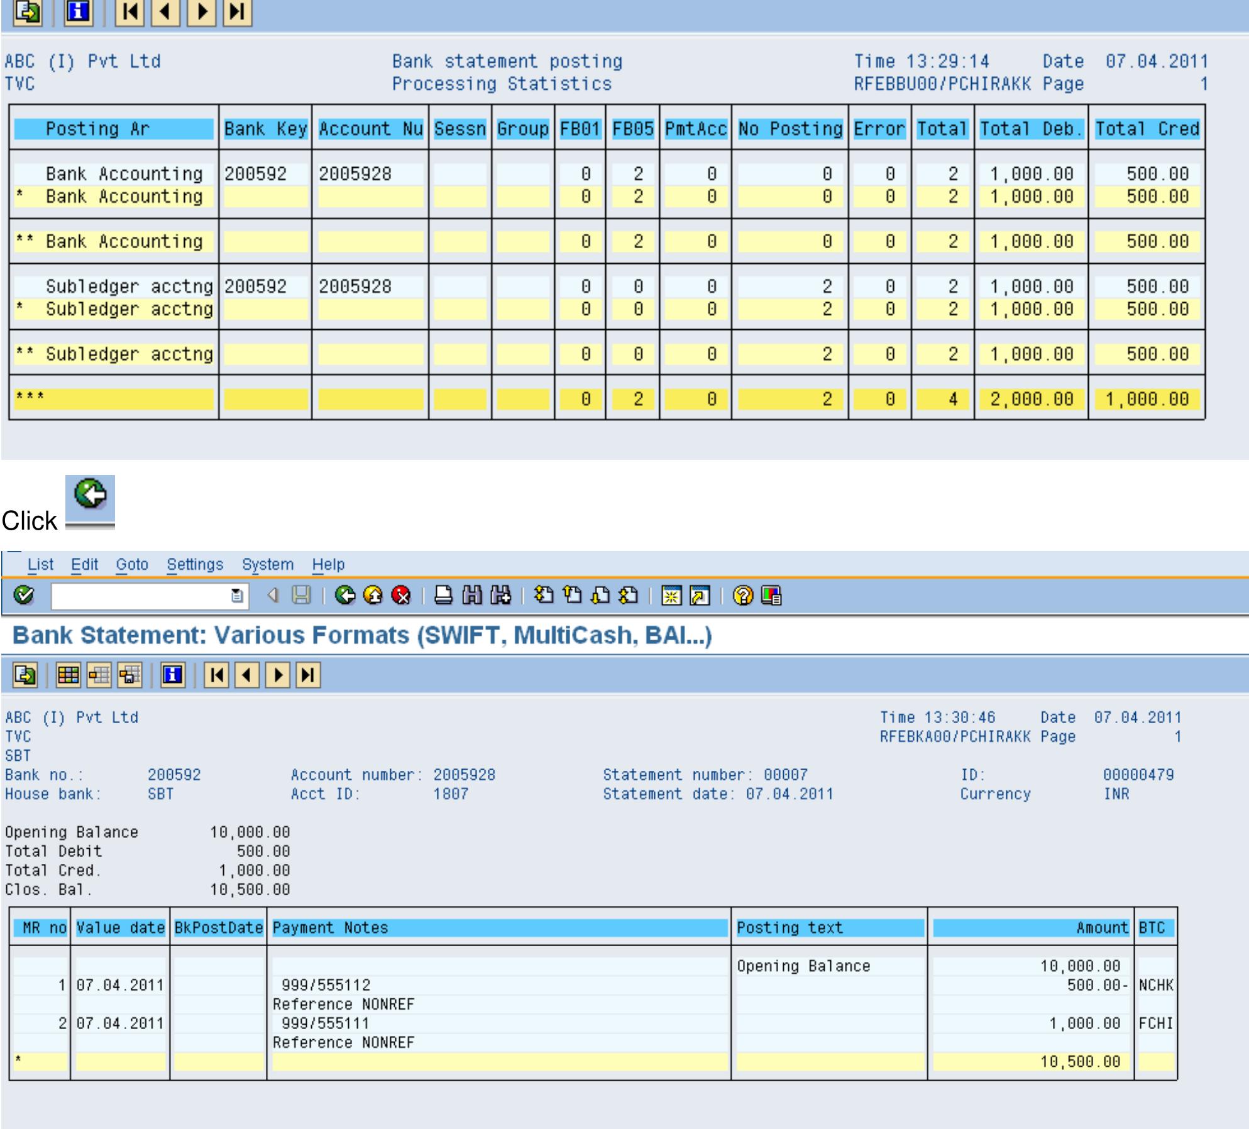Click the Select Layout grid icon
This screenshot has width=1249, height=1129.
(x=99, y=675)
